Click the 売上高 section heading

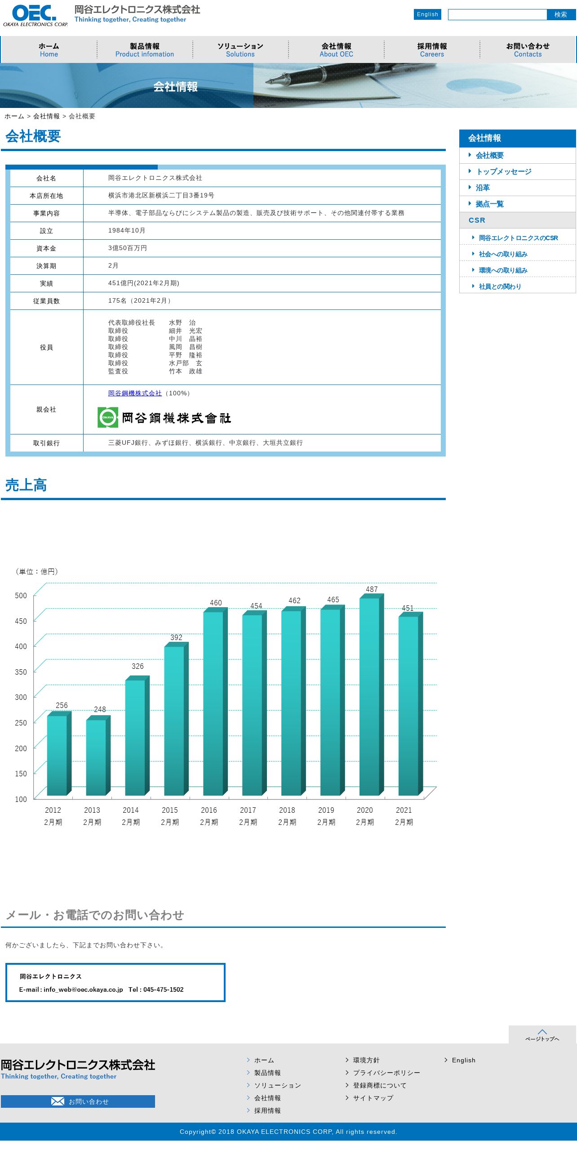26,485
